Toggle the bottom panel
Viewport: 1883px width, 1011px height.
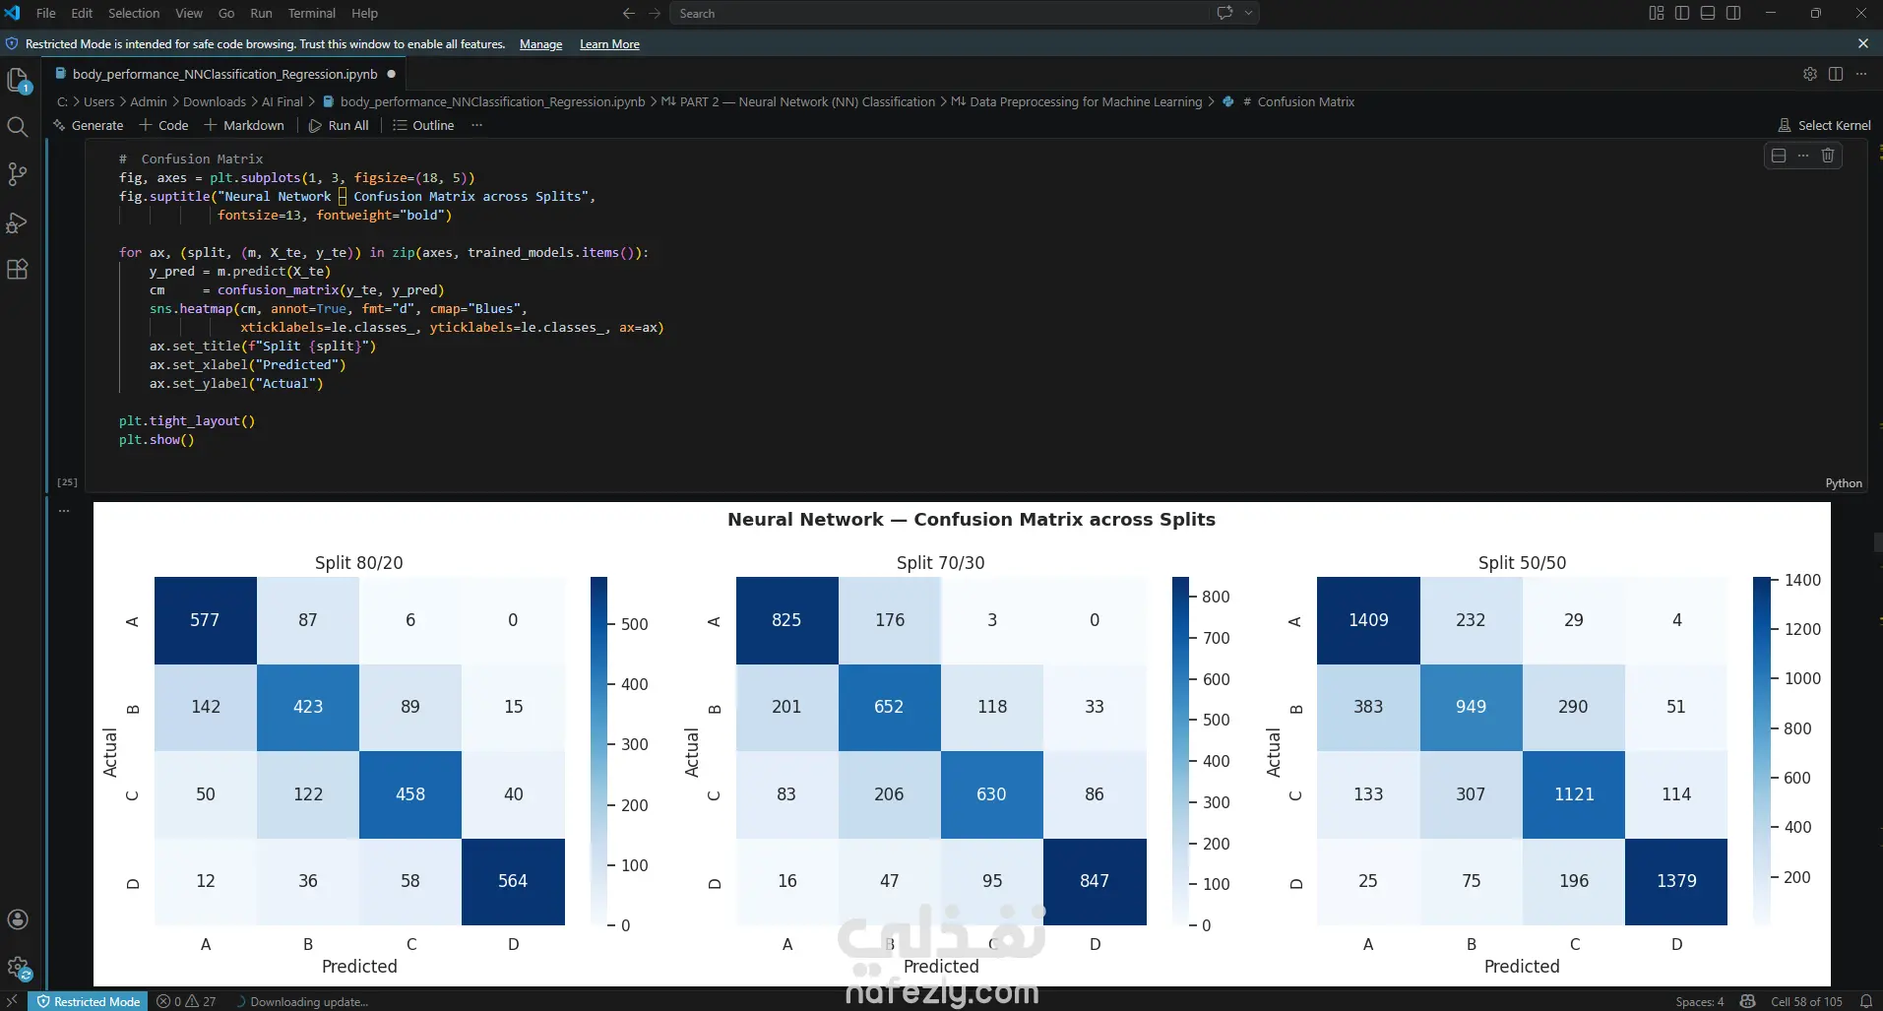(x=1708, y=13)
